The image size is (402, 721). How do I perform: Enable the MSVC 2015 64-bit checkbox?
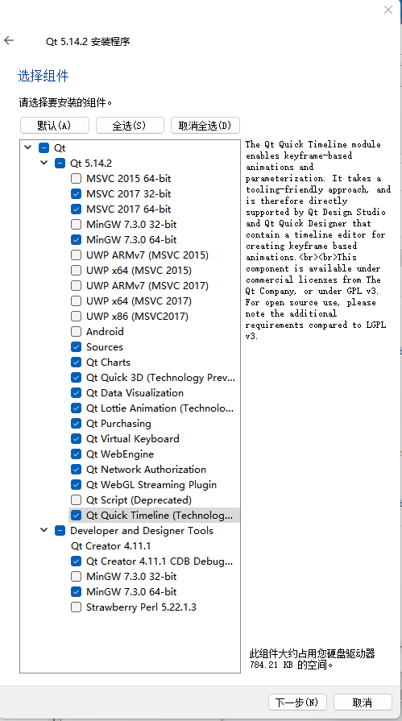click(76, 178)
